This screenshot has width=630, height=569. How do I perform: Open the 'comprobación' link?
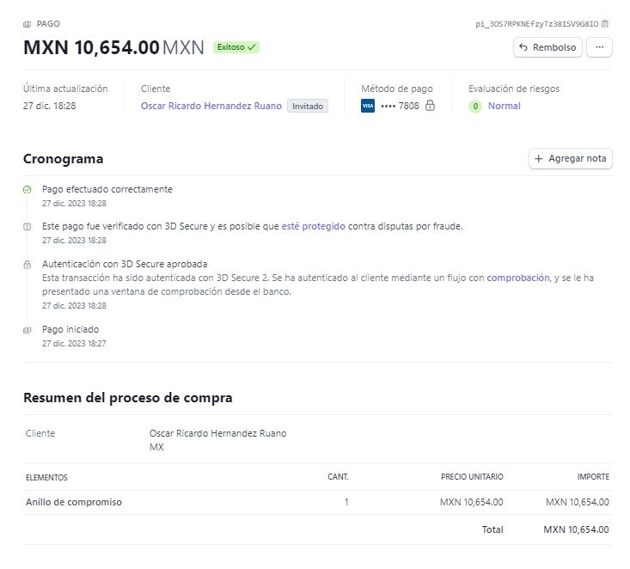click(x=518, y=278)
